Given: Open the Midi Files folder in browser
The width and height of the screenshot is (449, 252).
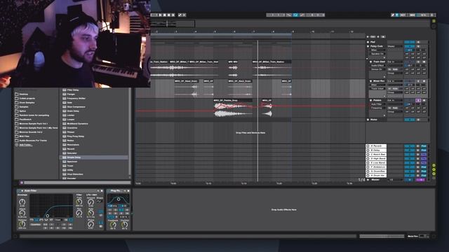Looking at the screenshot, I should point(24,136).
